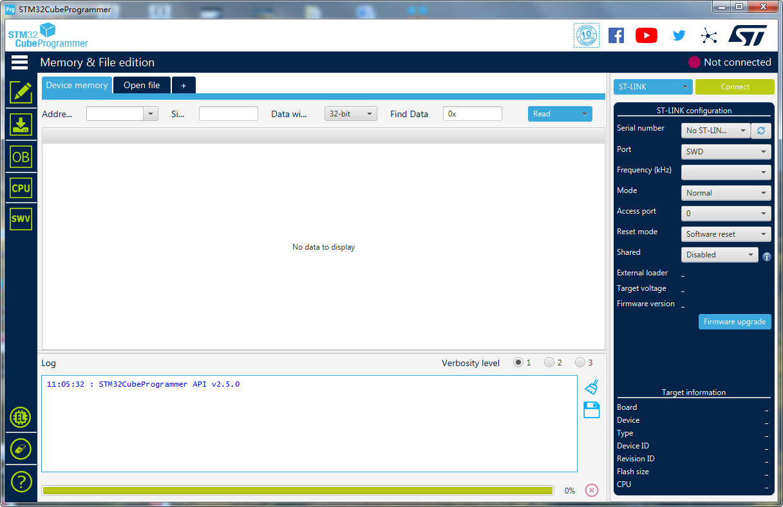Image resolution: width=783 pixels, height=507 pixels.
Task: Click the Firmware upgrade button
Action: click(x=735, y=322)
